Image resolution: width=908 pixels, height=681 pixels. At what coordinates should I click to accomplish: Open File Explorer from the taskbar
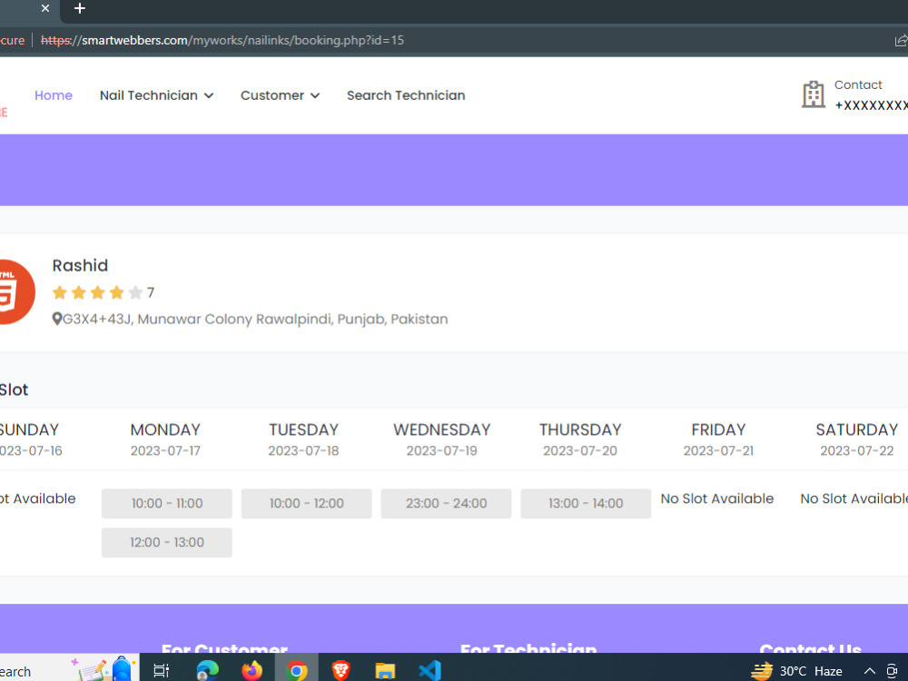click(x=385, y=671)
